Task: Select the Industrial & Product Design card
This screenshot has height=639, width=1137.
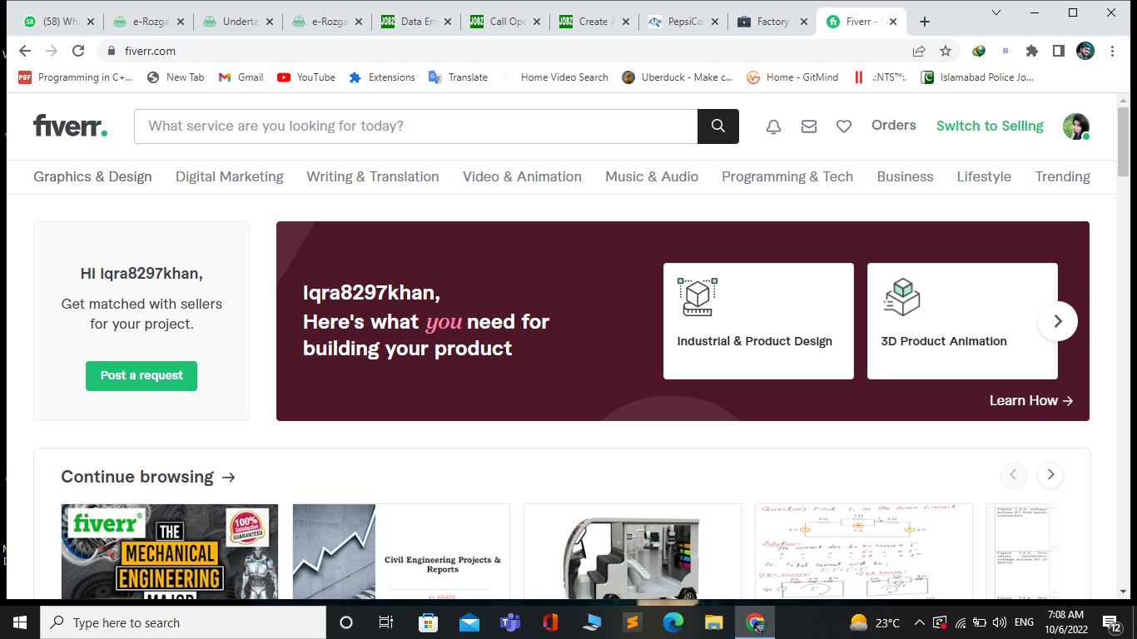Action: coord(757,321)
